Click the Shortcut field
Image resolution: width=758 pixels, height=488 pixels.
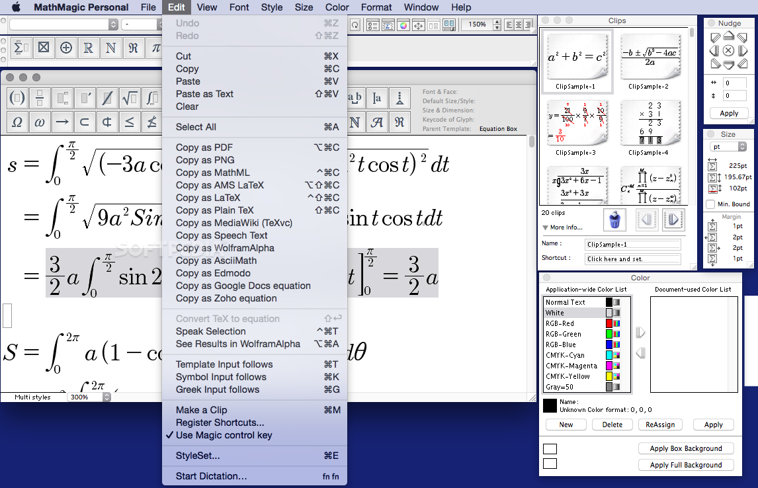[633, 259]
